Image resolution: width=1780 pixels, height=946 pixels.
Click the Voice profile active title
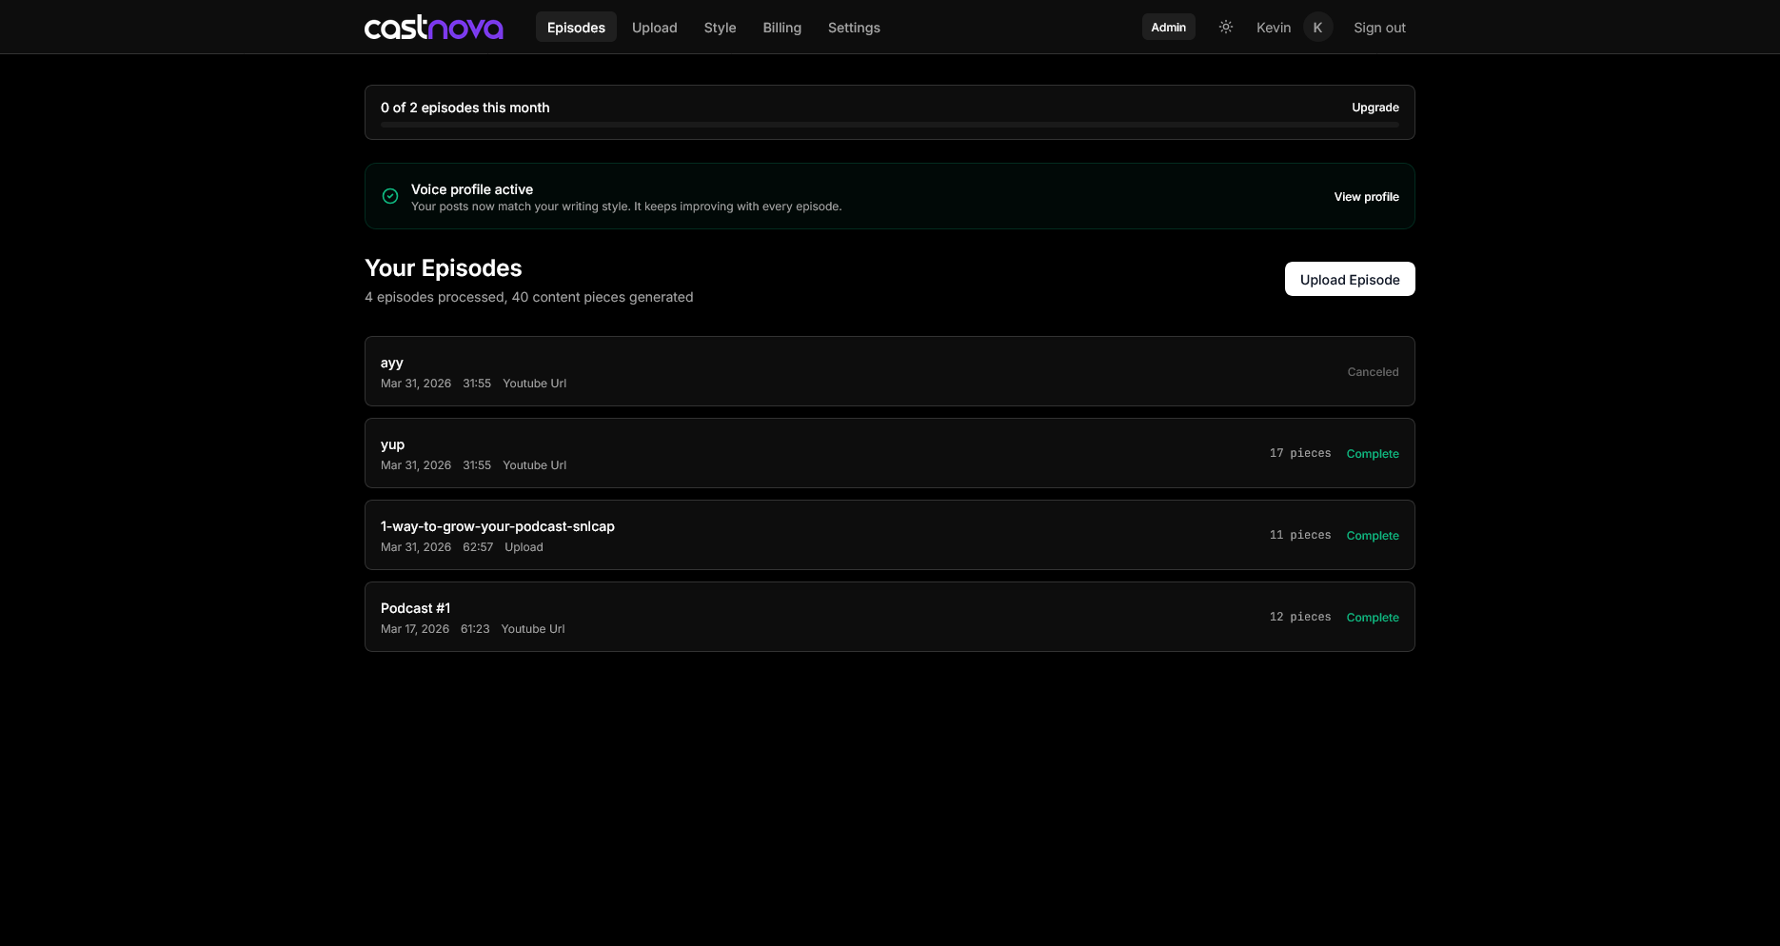click(x=472, y=189)
